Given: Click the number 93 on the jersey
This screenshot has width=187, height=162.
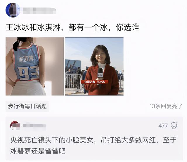Looking at the screenshot, I should tap(29, 73).
